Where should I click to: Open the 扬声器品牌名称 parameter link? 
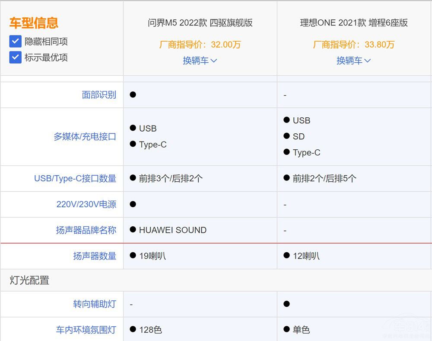click(x=86, y=230)
